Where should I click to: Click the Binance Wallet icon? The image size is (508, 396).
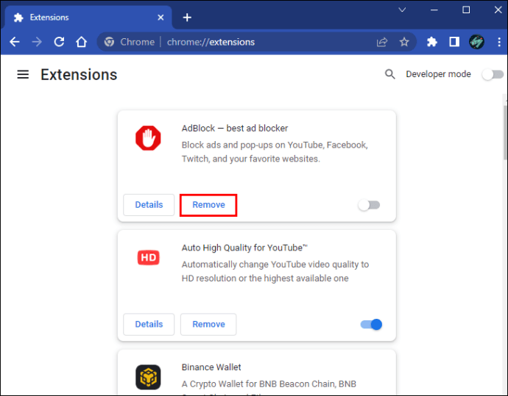point(148,377)
